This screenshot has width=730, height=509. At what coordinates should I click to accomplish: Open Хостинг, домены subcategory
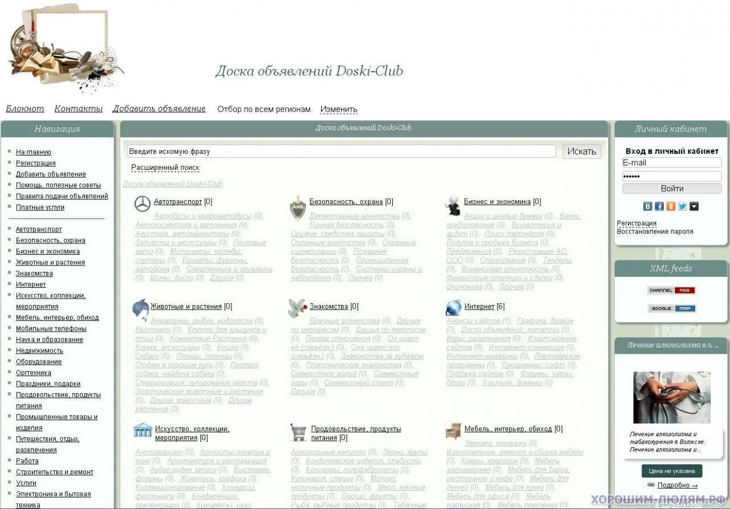512,382
